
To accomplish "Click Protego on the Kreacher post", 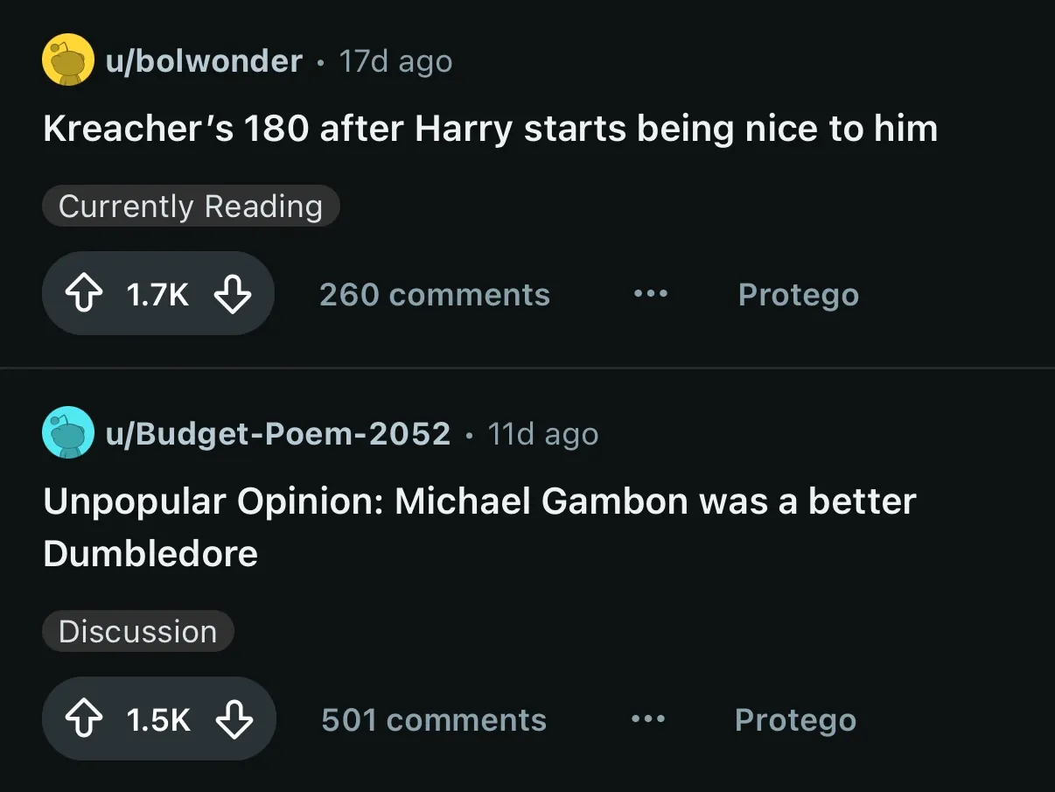I will (799, 296).
